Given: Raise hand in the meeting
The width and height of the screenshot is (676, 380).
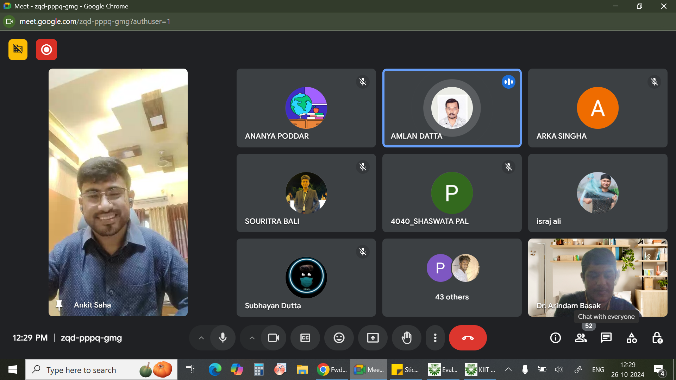Looking at the screenshot, I should [x=406, y=338].
